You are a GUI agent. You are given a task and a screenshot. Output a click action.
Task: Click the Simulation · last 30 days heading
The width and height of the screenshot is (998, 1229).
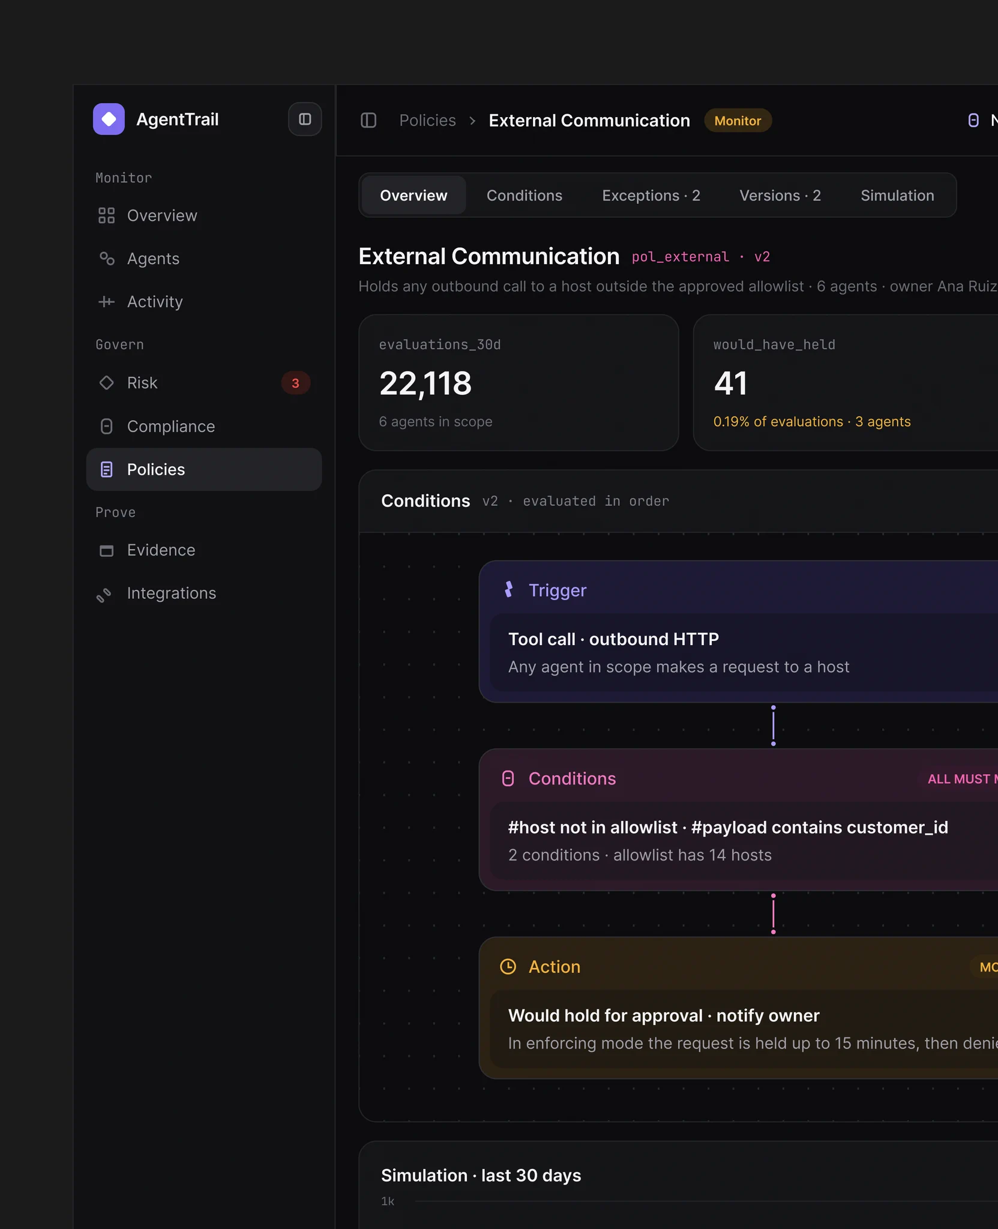pyautogui.click(x=481, y=1176)
